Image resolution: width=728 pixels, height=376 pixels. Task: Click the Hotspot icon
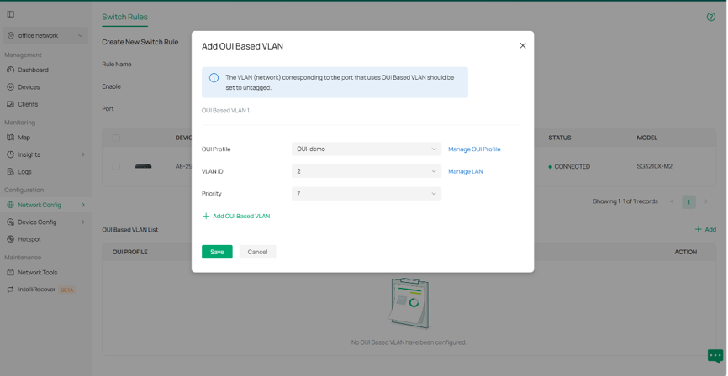coord(11,239)
